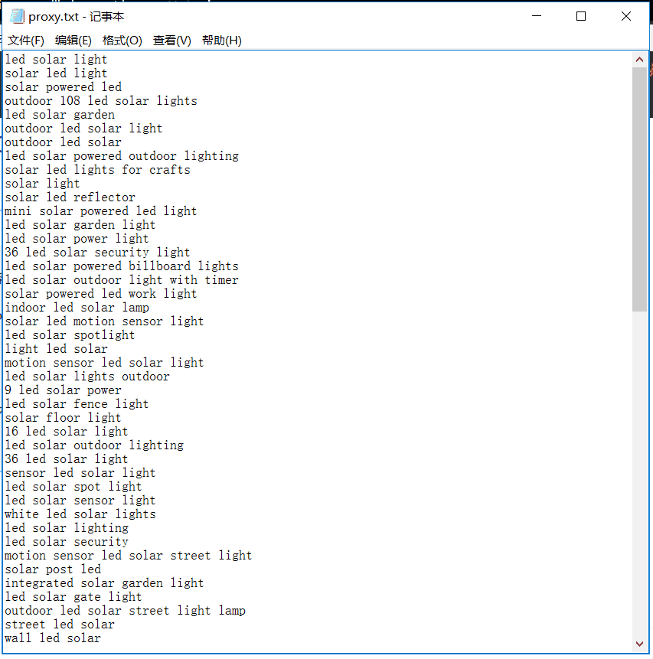The width and height of the screenshot is (653, 659).
Task: Click line 'led solar outdoor lighting'
Action: click(94, 445)
